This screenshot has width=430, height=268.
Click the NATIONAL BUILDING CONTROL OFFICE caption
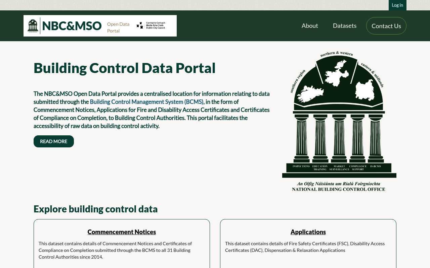pos(339,189)
